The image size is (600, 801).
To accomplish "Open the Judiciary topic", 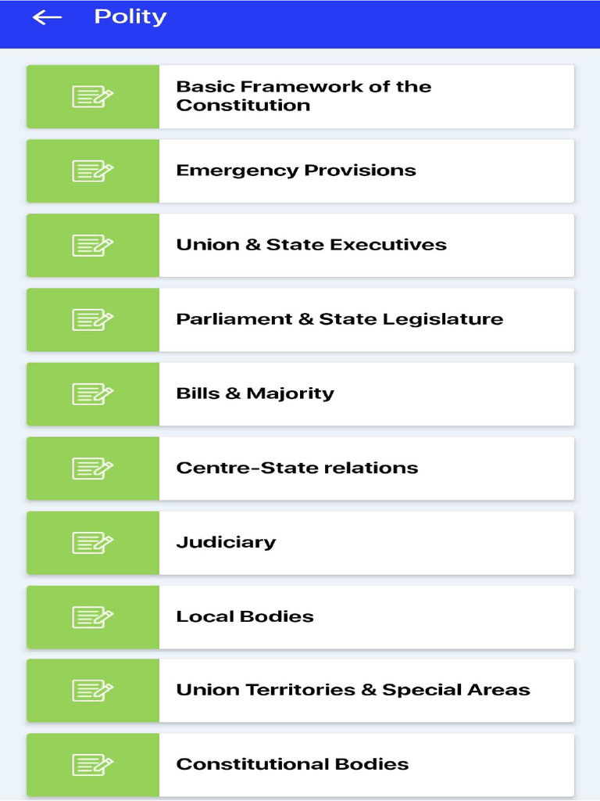I will tap(301, 543).
